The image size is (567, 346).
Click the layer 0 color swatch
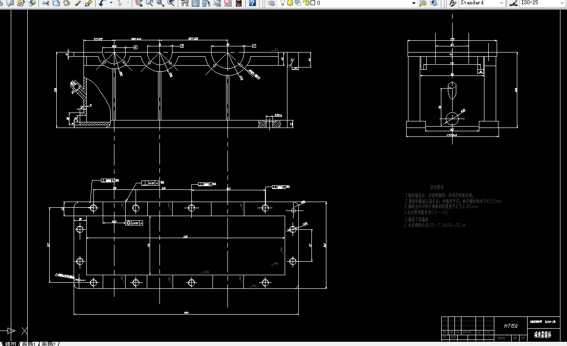point(313,3)
